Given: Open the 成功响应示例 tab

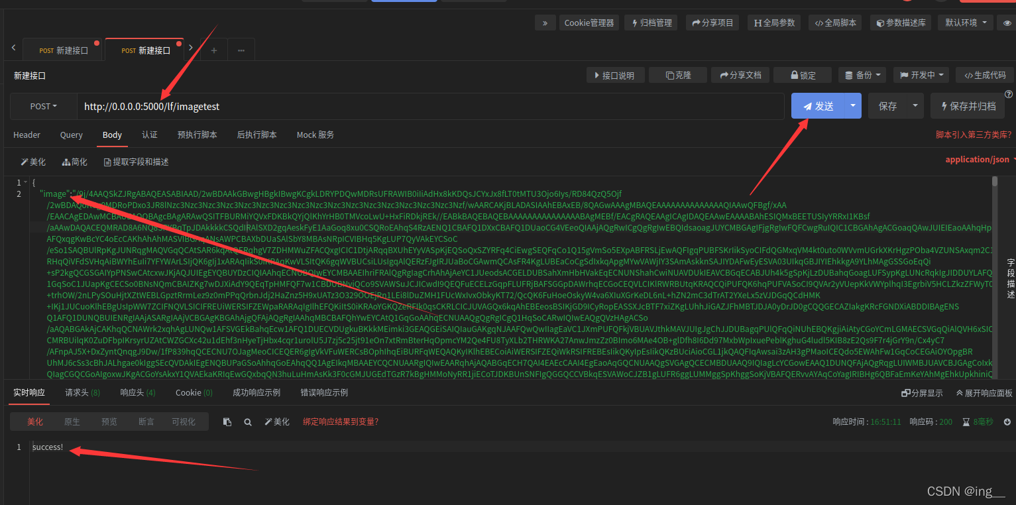Looking at the screenshot, I should 256,392.
